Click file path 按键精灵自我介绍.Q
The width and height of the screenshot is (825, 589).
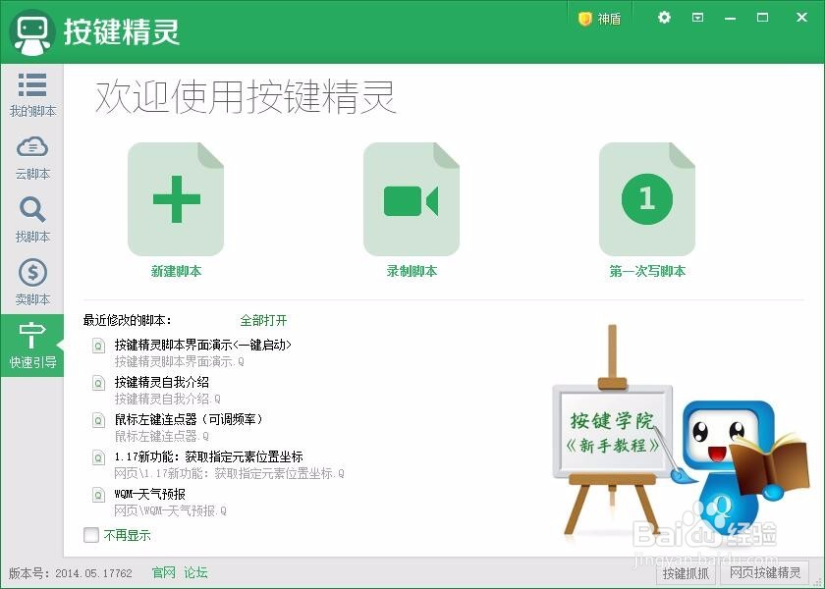pyautogui.click(x=168, y=400)
